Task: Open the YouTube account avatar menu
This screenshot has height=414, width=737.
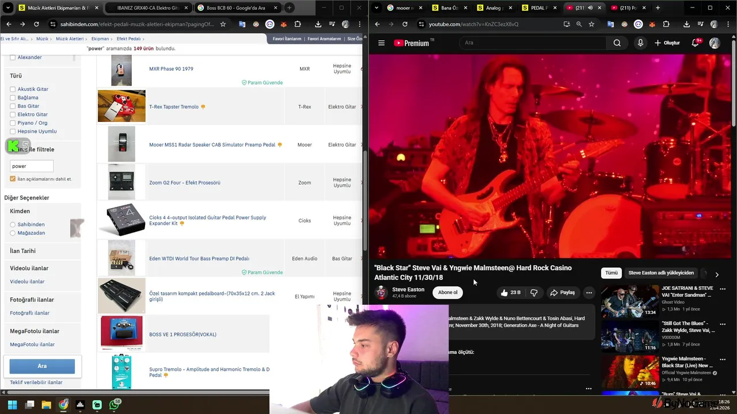Action: coord(715,43)
